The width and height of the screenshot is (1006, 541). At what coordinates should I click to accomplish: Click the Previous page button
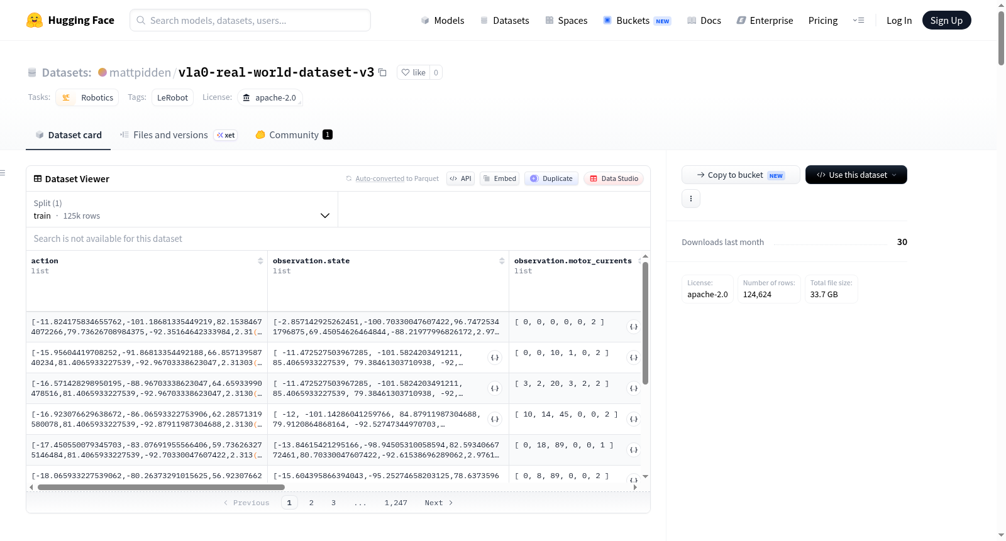(246, 503)
